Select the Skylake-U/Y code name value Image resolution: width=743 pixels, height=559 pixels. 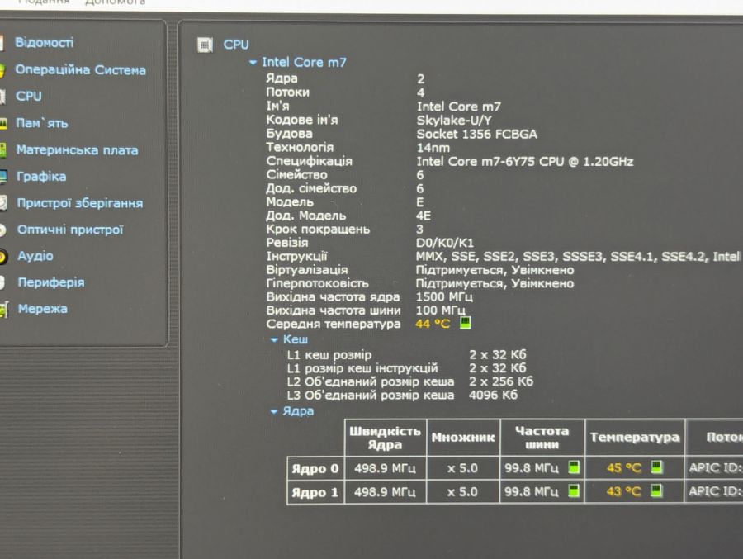[x=454, y=121]
